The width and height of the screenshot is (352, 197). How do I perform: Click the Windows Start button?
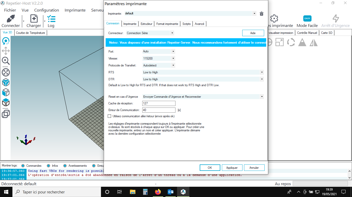coord(6,192)
